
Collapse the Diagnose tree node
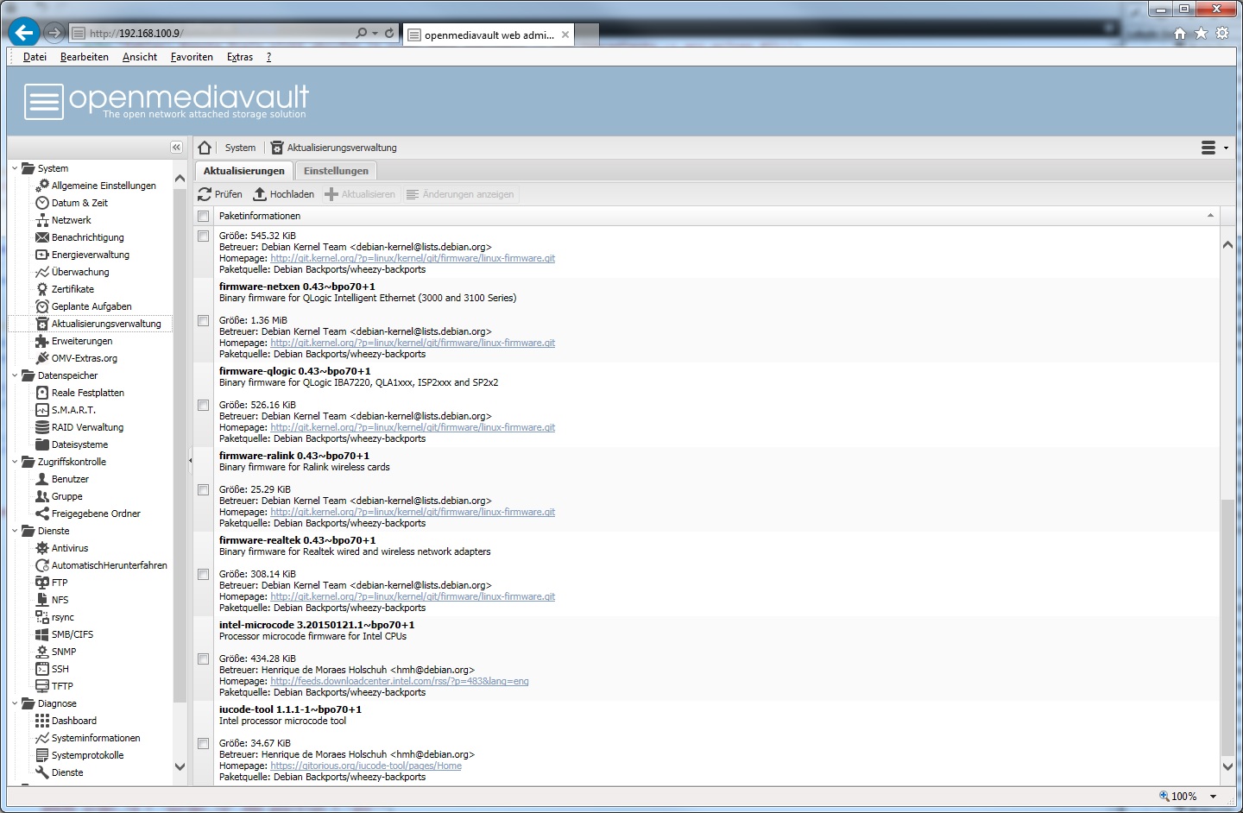point(15,703)
